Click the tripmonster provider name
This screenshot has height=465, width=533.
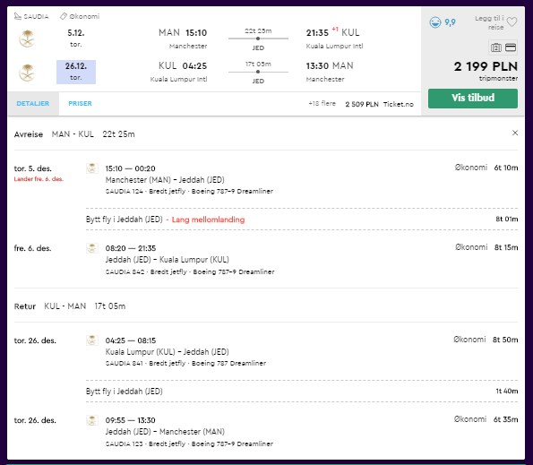click(x=498, y=79)
